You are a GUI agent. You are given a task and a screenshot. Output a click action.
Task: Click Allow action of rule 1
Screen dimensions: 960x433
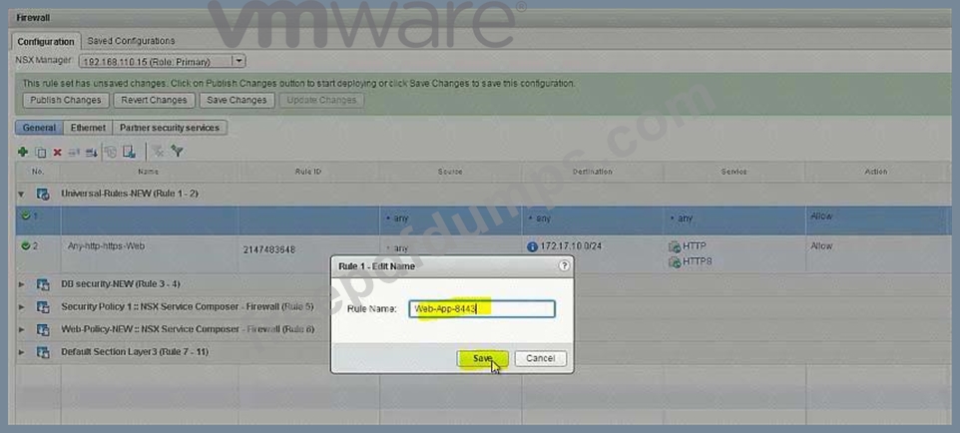click(821, 216)
